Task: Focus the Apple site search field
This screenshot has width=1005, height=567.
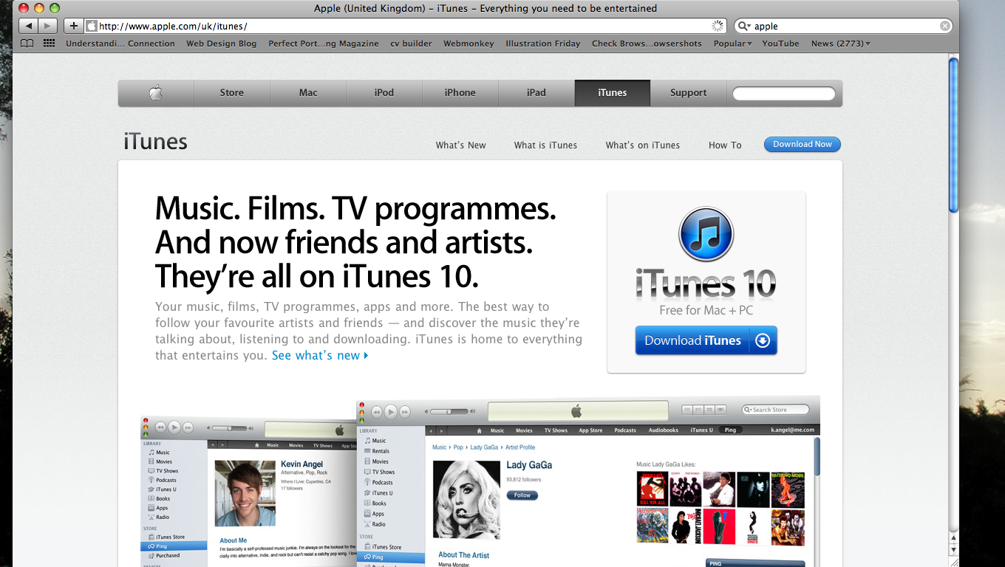Action: pyautogui.click(x=784, y=93)
